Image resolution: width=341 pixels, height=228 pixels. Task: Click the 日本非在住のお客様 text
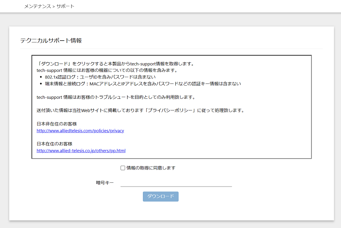(x=57, y=124)
